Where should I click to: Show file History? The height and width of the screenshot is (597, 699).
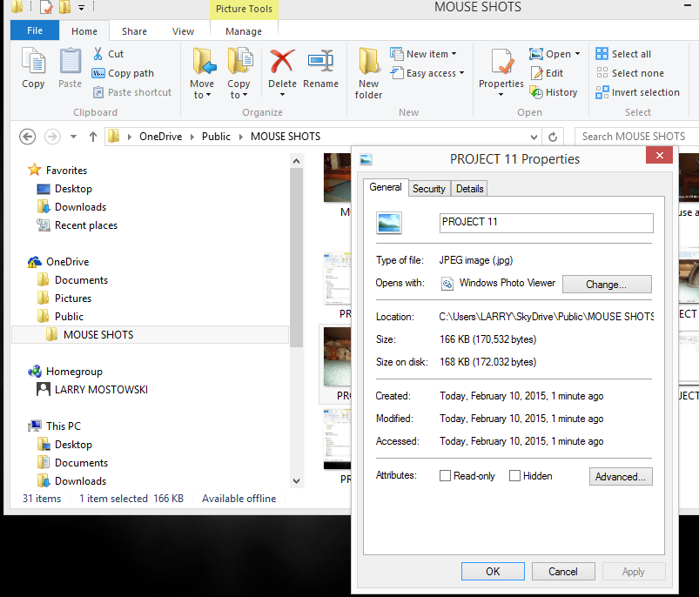tap(554, 92)
